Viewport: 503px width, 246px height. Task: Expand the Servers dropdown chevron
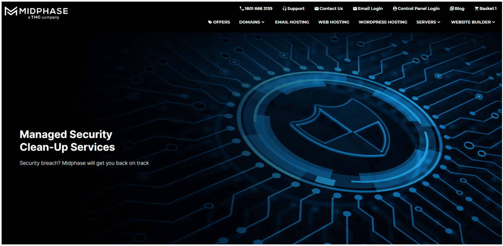439,22
